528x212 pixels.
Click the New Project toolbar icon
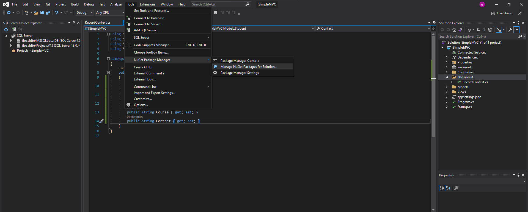(x=26, y=13)
